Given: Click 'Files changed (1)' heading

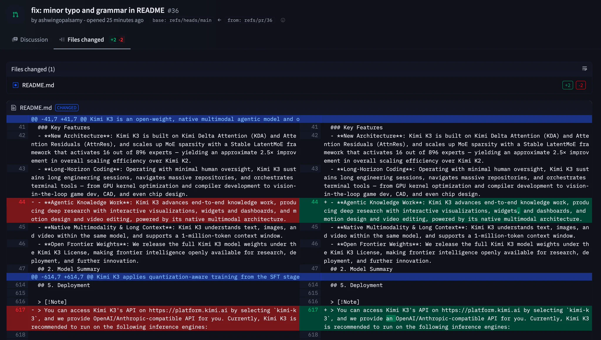Looking at the screenshot, I should click(x=33, y=69).
